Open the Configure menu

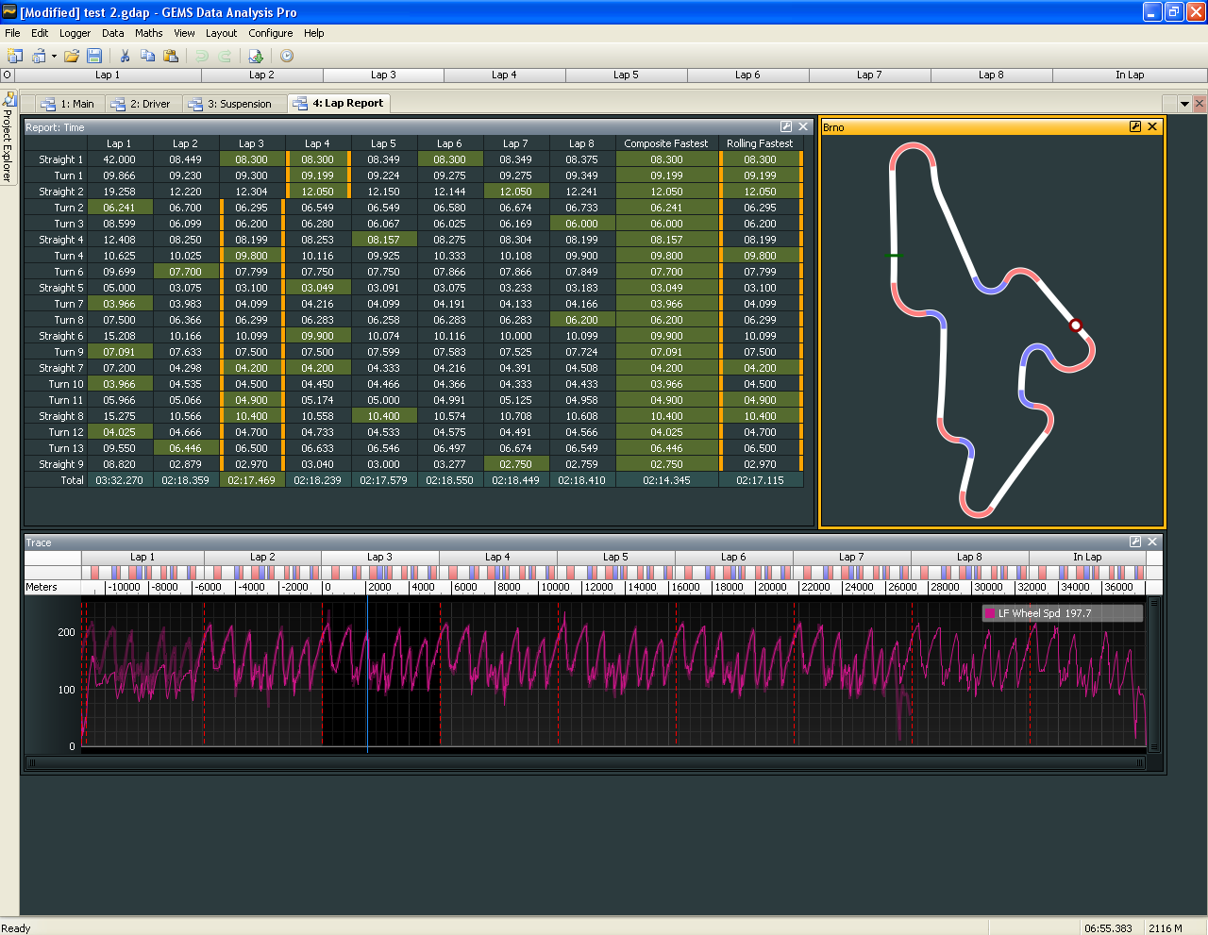click(x=271, y=33)
